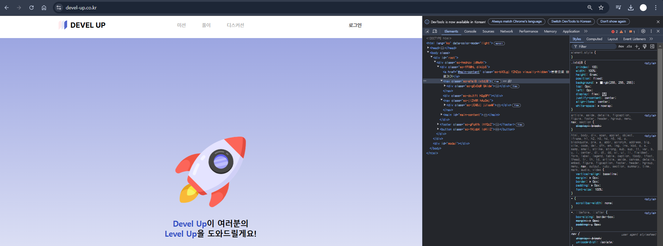The height and width of the screenshot is (246, 663).
Task: Collapse the body element node
Action: tap(428, 53)
